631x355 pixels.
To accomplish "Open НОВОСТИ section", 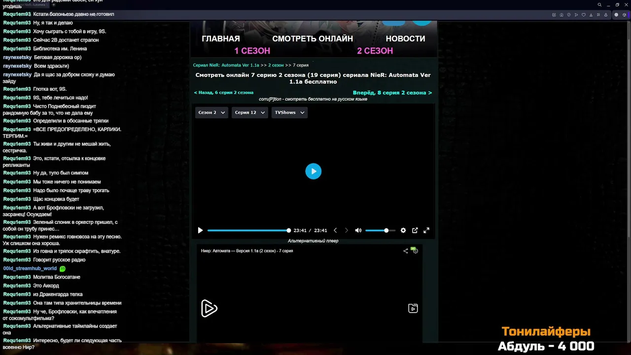I will (405, 38).
